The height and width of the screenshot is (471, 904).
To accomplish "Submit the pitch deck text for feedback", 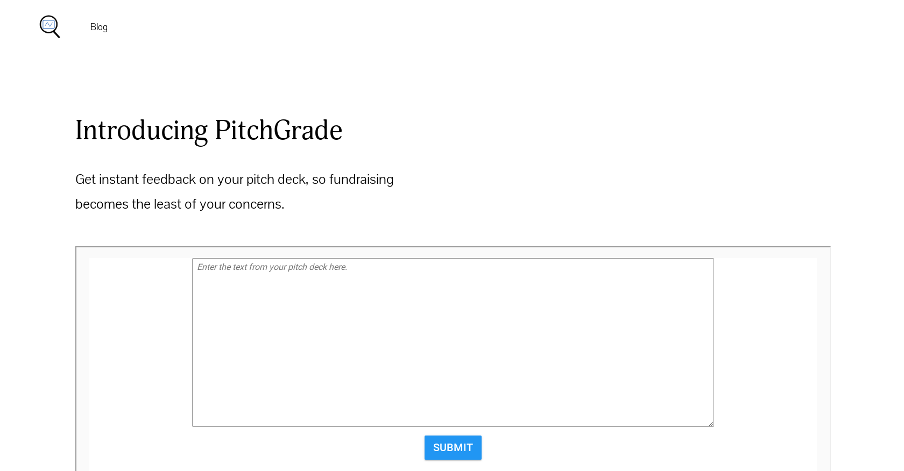I will (453, 447).
